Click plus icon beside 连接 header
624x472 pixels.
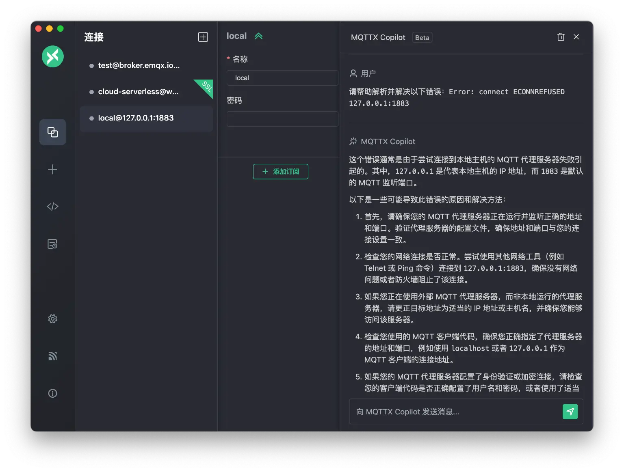click(x=203, y=37)
